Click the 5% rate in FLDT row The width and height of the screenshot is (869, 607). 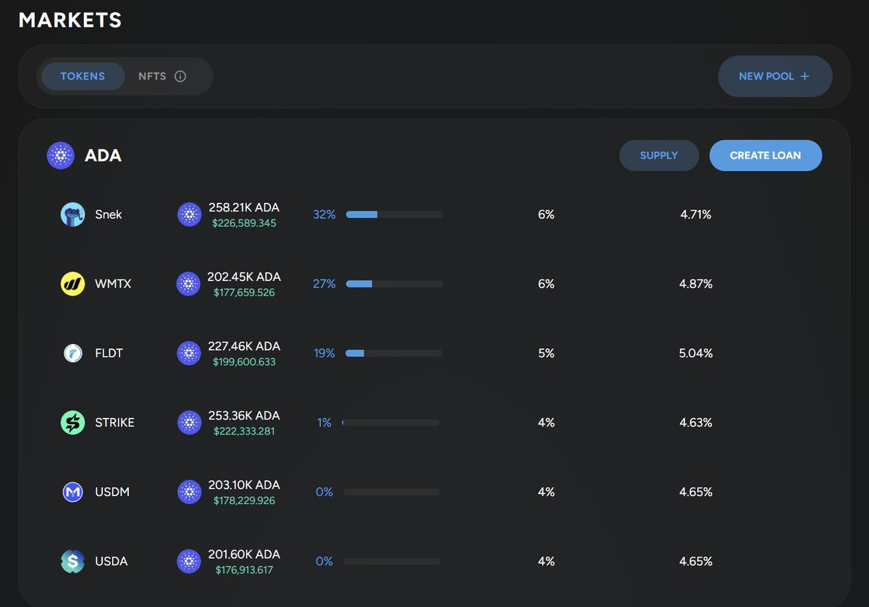click(x=546, y=353)
